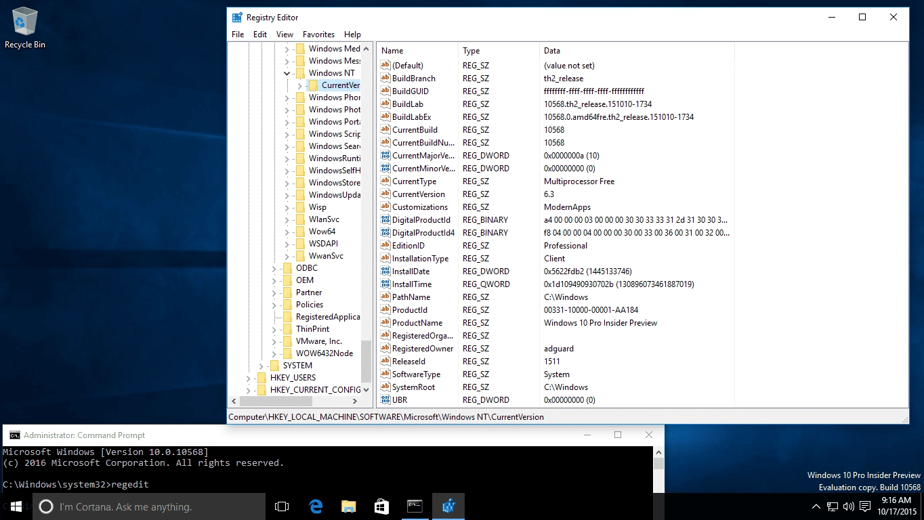
Task: Open the View menu
Action: (x=285, y=35)
